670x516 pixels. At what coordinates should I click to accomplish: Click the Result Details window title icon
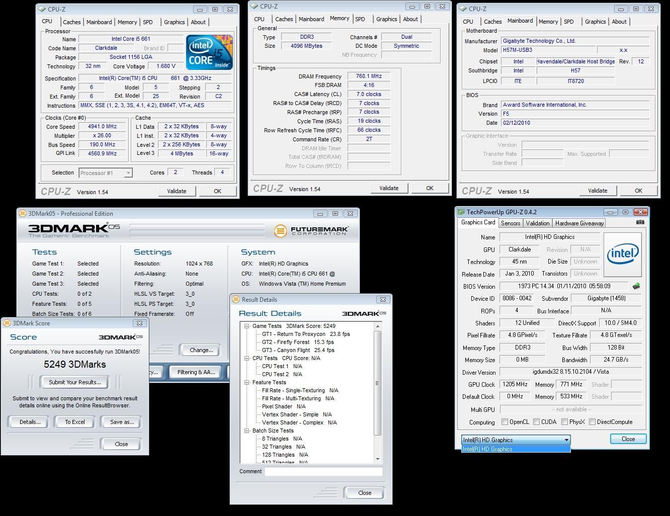235,299
